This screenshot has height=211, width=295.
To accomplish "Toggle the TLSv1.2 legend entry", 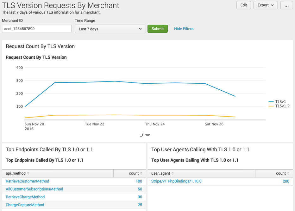I will pos(279,106).
